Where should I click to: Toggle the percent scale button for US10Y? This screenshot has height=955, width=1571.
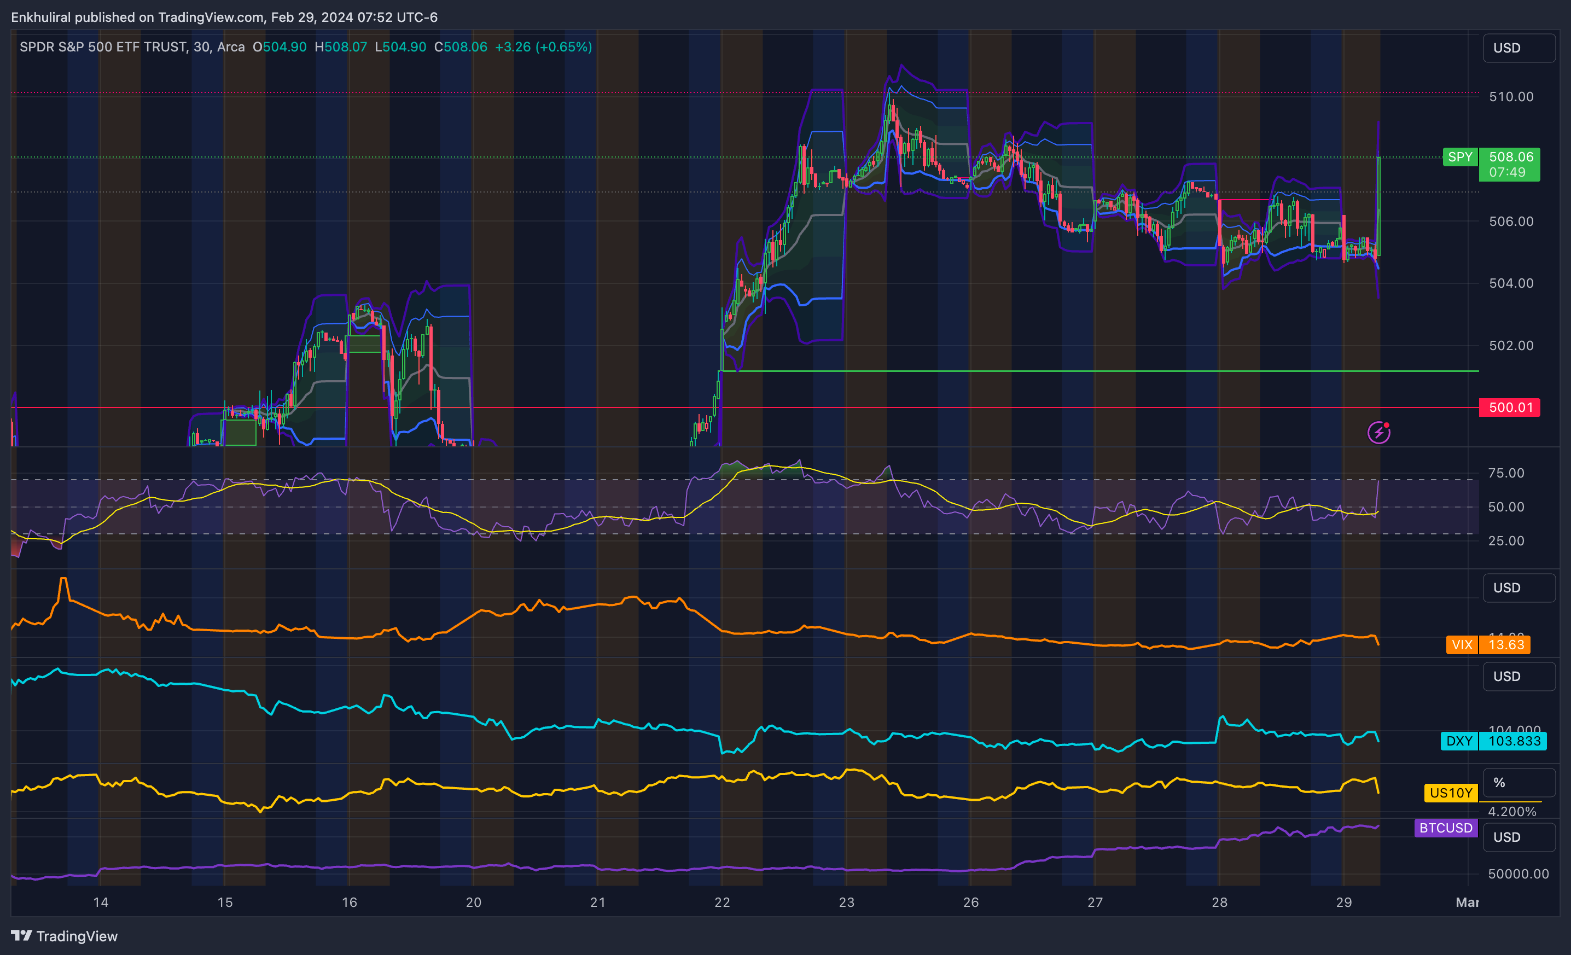point(1518,782)
